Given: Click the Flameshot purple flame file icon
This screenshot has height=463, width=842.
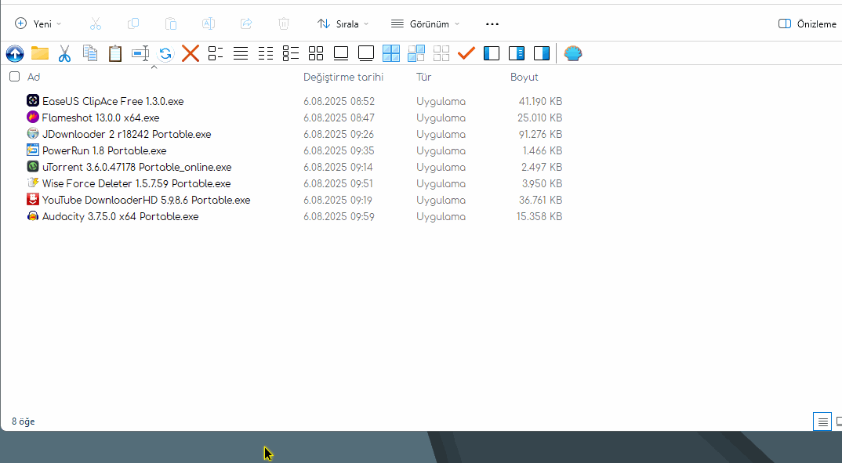Looking at the screenshot, I should pos(33,117).
